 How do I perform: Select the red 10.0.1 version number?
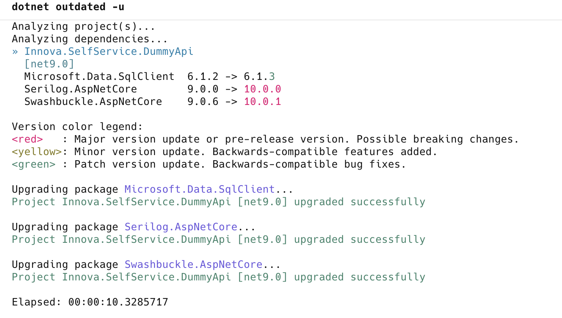pyautogui.click(x=262, y=101)
